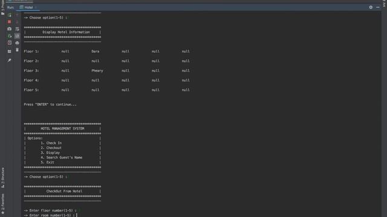Open Run panel settings gear

click(x=371, y=7)
